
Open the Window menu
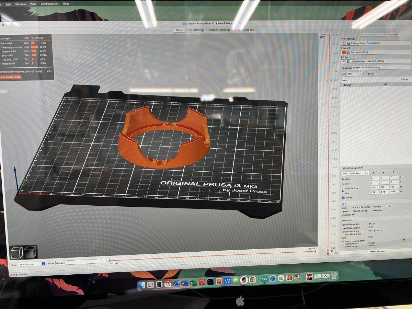[21, 4]
